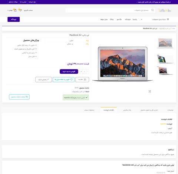This screenshot has height=174, width=178.
Task: Expand the chevron dropdown in navigation bar
Action: (x=142, y=19)
